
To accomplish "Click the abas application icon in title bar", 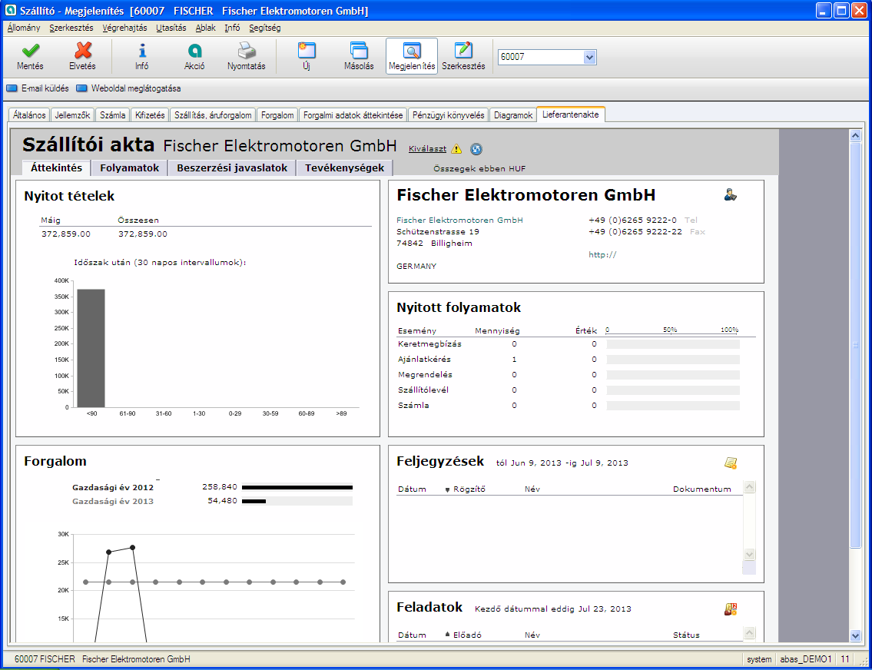I will click(11, 11).
